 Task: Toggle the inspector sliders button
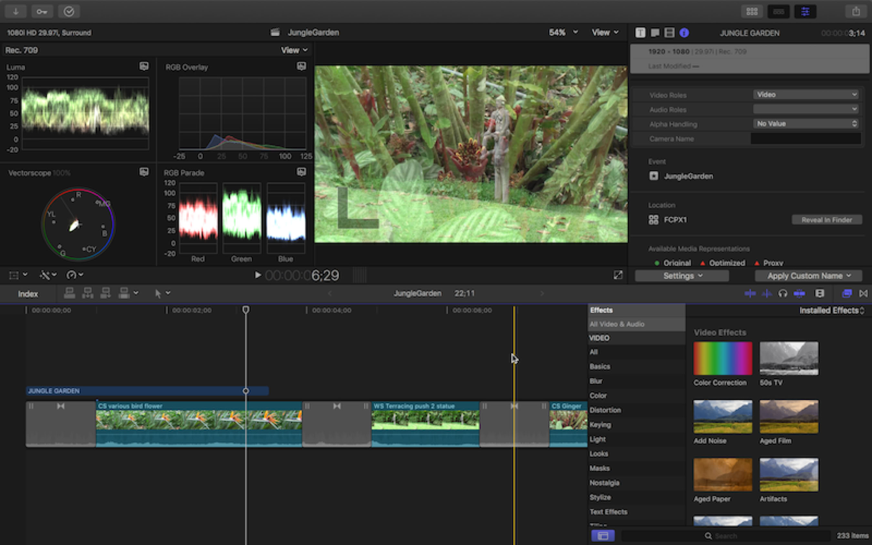(805, 12)
